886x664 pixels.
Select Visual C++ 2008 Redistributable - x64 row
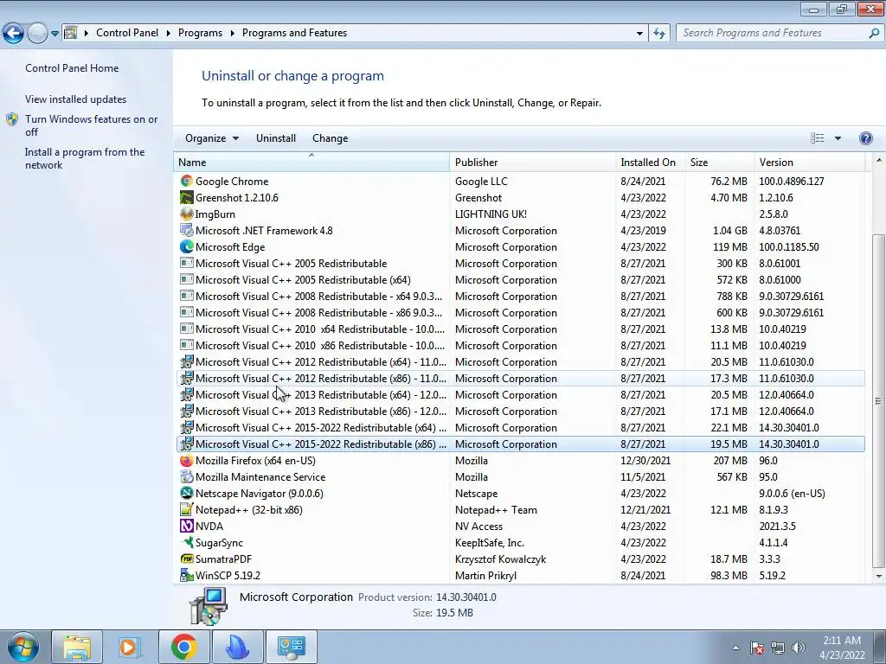[x=520, y=297]
